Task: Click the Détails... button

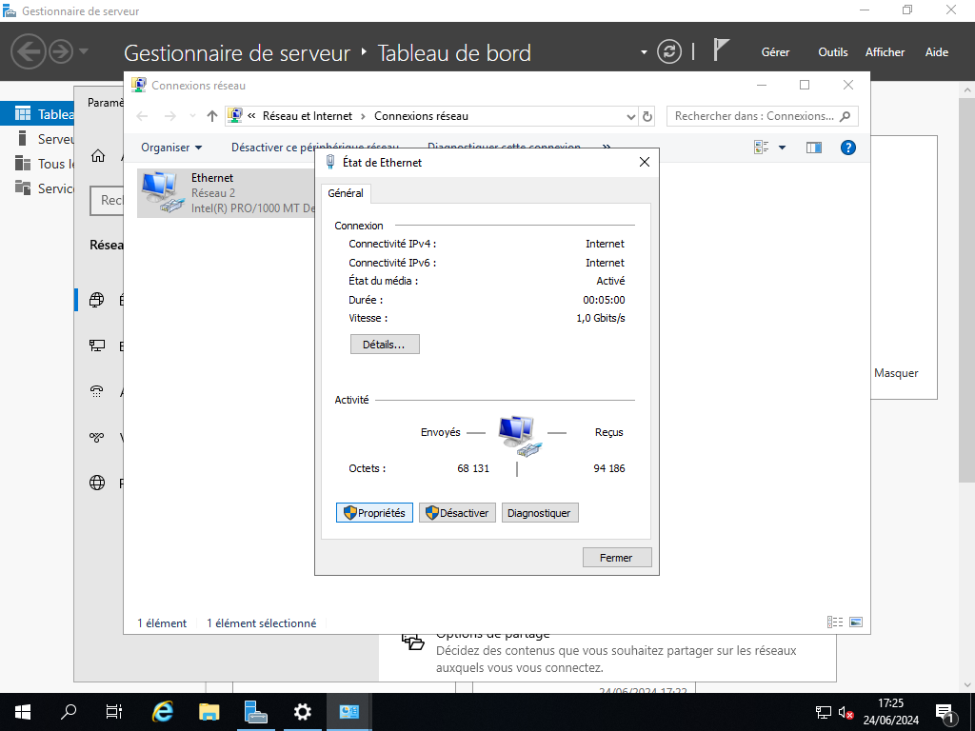Action: tap(385, 345)
